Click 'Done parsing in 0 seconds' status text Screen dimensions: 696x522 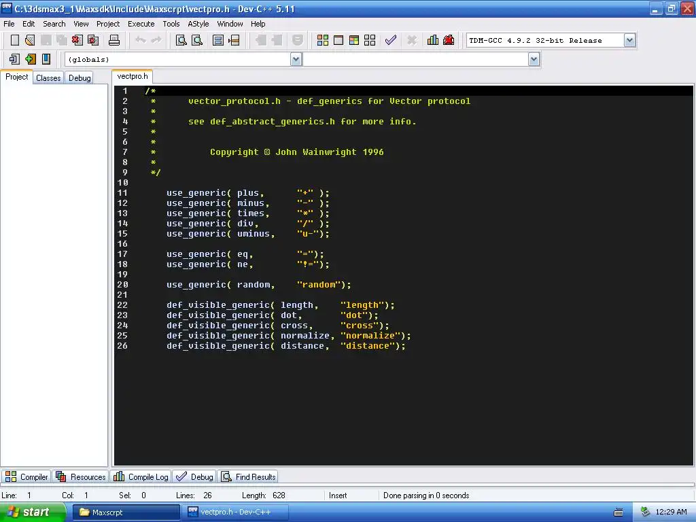click(426, 495)
